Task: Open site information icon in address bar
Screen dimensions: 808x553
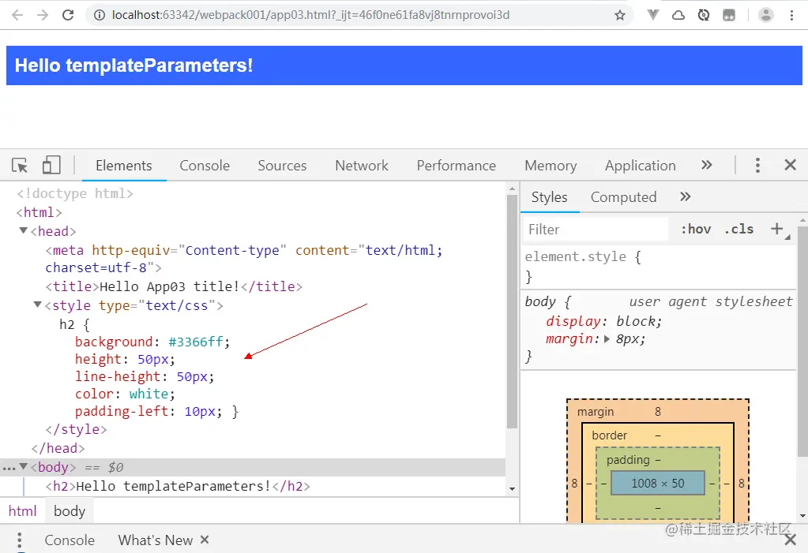Action: tap(100, 15)
